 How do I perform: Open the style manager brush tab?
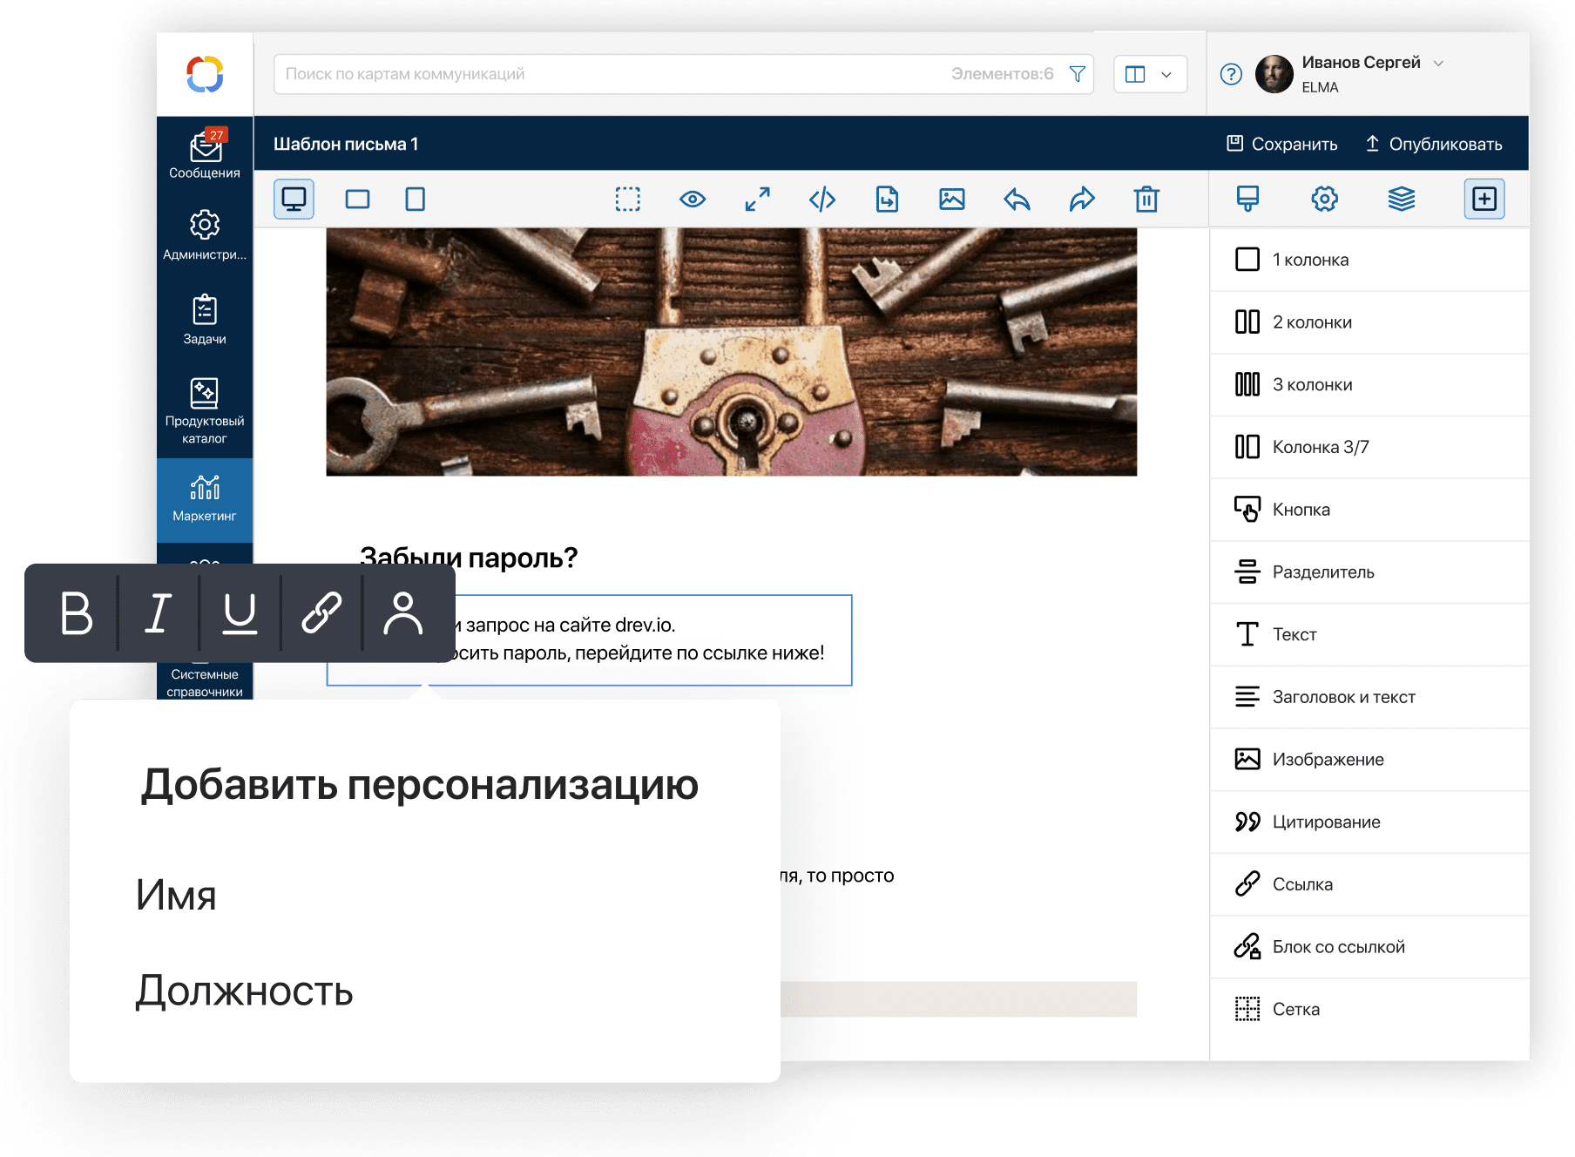coord(1247,199)
